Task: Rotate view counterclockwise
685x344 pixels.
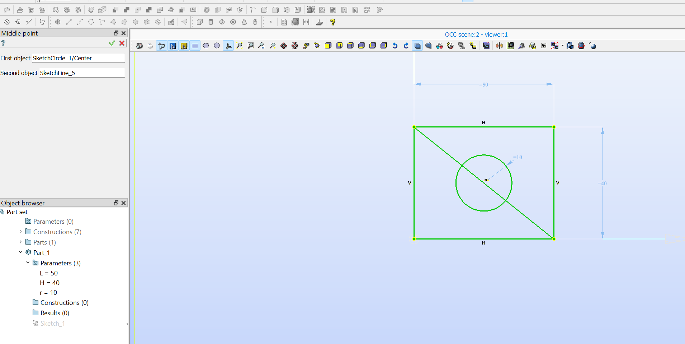Action: [x=395, y=46]
